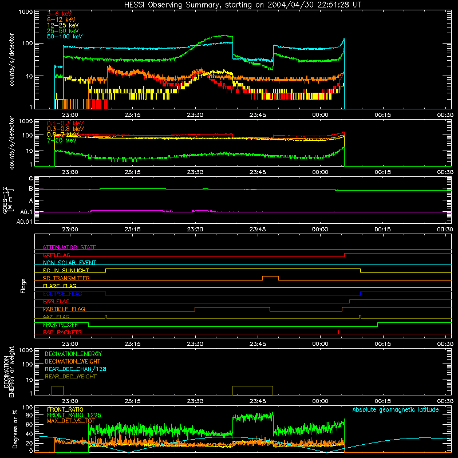Viewport: 458px width, 458px height.
Task: Click the SC_IN_SUNLIGHT flag label
Action: point(66,270)
